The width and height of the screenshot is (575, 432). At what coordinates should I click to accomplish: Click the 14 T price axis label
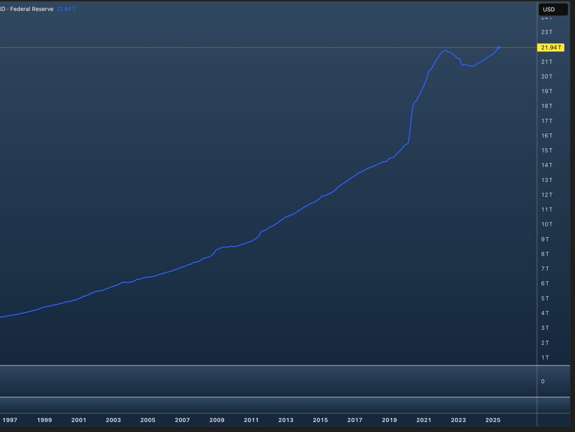tap(547, 165)
